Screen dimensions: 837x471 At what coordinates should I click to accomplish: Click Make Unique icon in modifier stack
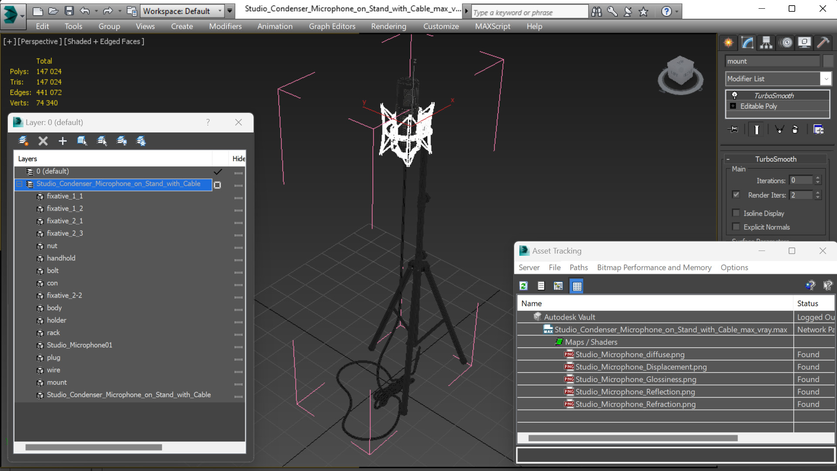coord(779,129)
